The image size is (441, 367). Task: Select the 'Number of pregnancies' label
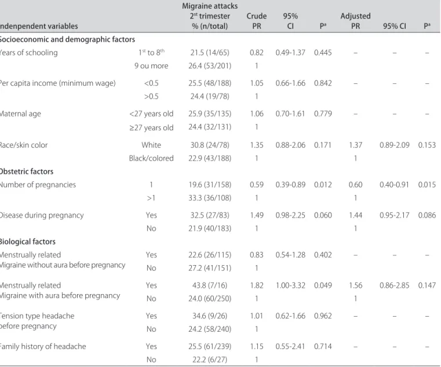tap(38, 185)
